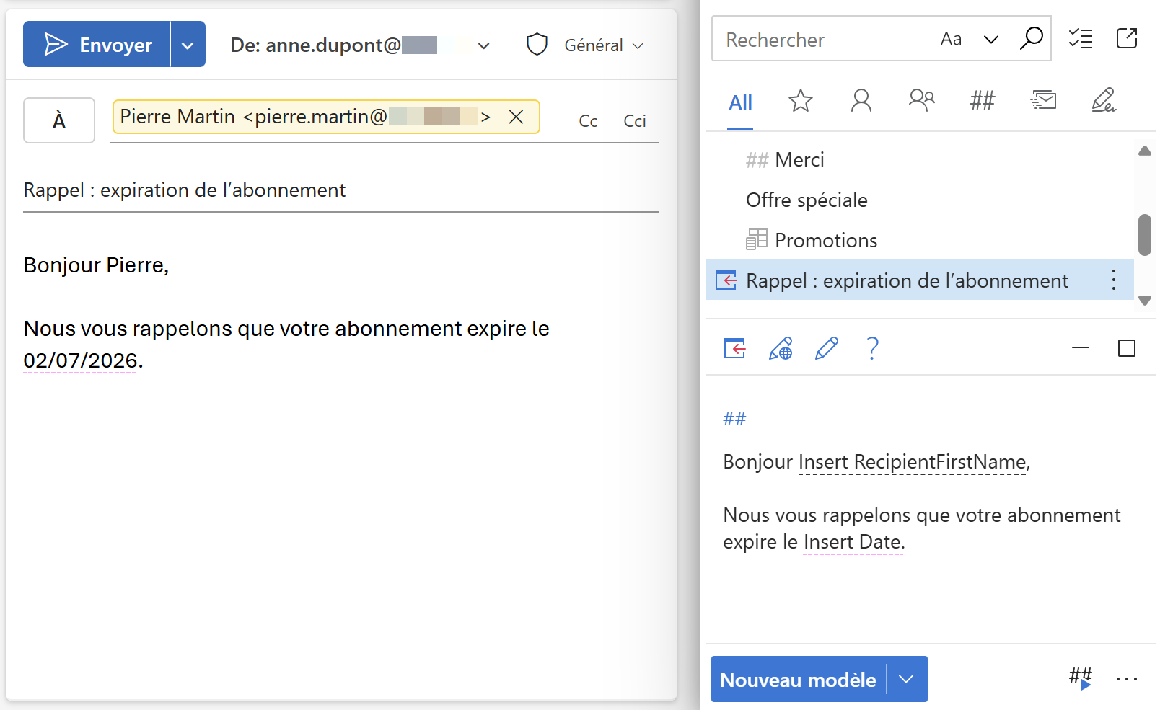Click the Insert Date macro in the preview

tap(853, 542)
